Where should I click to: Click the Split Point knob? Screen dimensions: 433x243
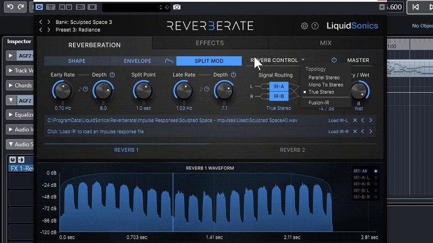(143, 90)
